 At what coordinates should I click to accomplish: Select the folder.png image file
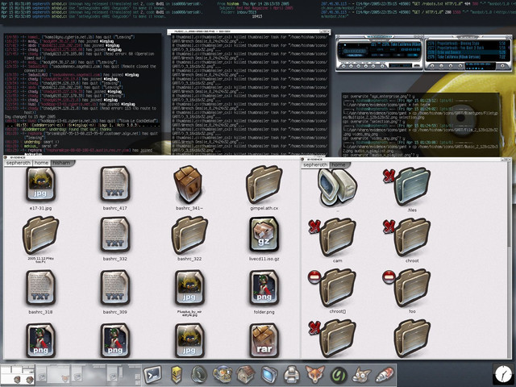pyautogui.click(x=264, y=288)
